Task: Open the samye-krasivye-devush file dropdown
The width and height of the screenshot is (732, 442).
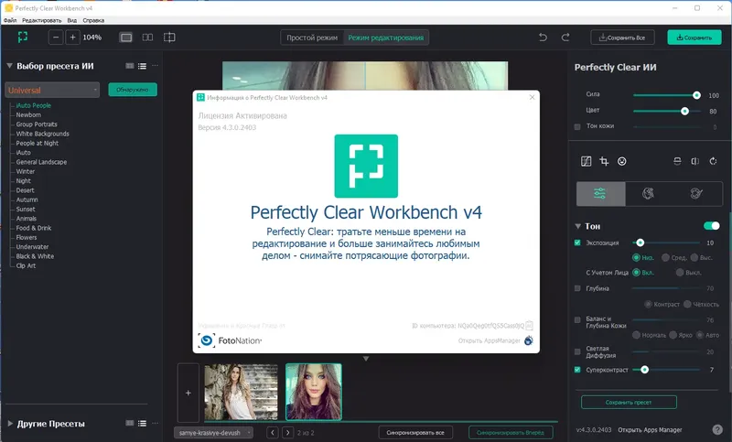Action: [214, 433]
